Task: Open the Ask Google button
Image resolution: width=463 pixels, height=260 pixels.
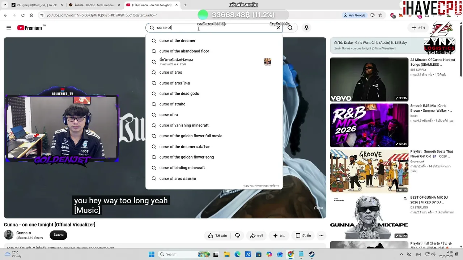Action: click(354, 15)
